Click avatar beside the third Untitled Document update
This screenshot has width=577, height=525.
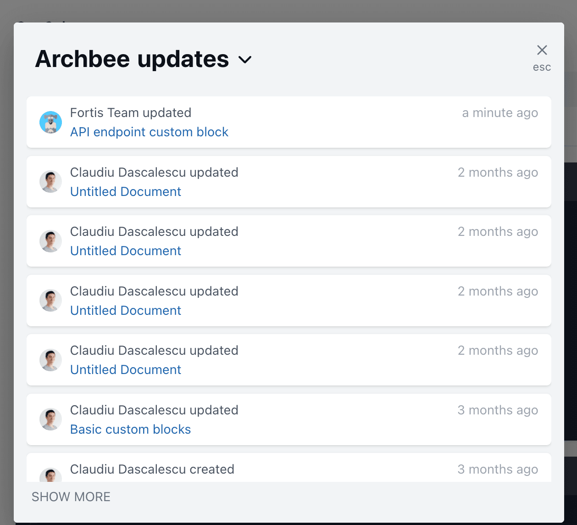click(x=51, y=301)
